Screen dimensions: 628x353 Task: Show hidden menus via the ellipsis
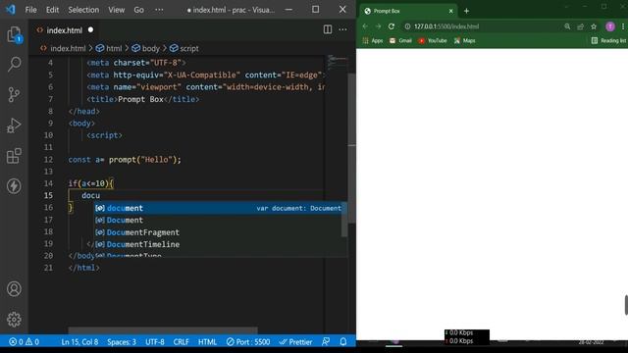(159, 10)
